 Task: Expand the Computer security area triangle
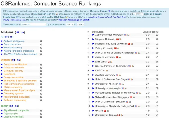[2, 71]
